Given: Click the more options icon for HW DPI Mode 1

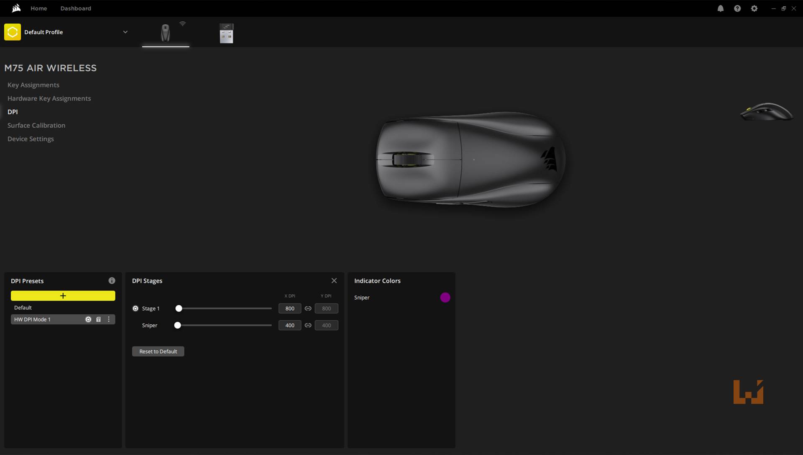Looking at the screenshot, I should pyautogui.click(x=109, y=319).
